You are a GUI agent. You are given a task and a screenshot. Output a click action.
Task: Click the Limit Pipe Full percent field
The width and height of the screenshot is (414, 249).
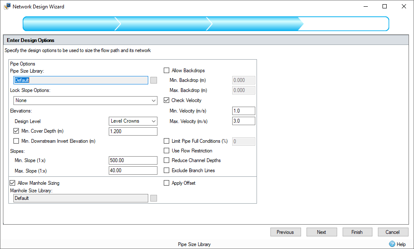244,141
